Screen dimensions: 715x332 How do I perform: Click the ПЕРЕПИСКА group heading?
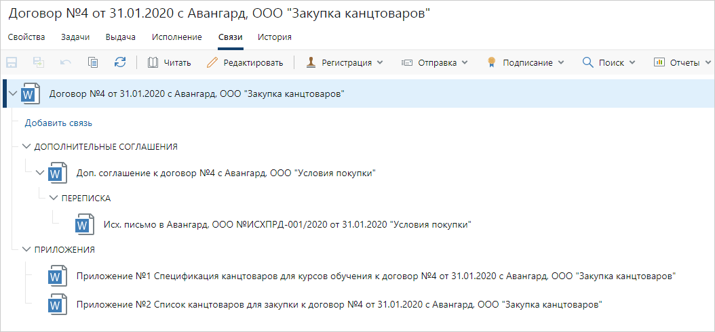[x=86, y=198]
